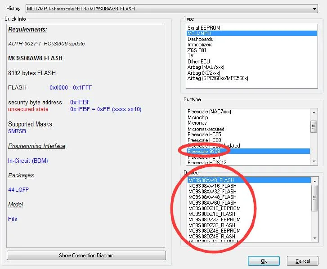Screen dimensions: 327x269
Task: Click the Device list scrollbar thumb
Action: pyautogui.click(x=314, y=198)
